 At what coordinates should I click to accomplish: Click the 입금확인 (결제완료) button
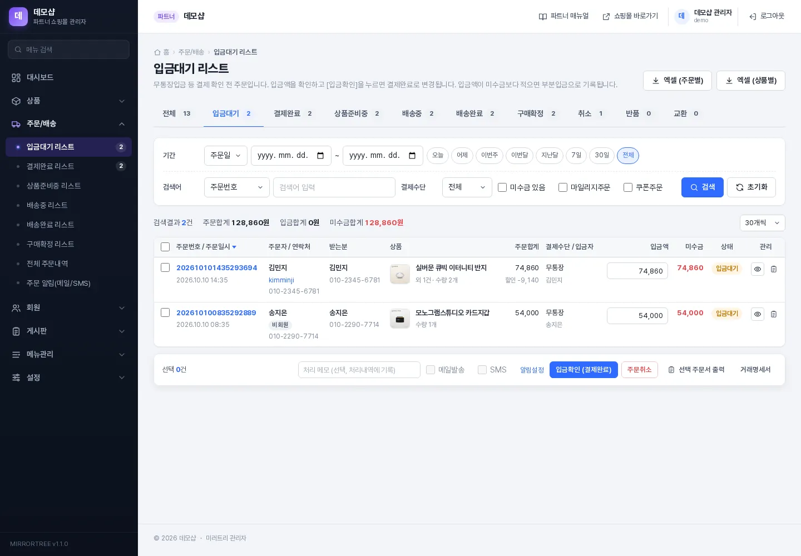pos(584,370)
